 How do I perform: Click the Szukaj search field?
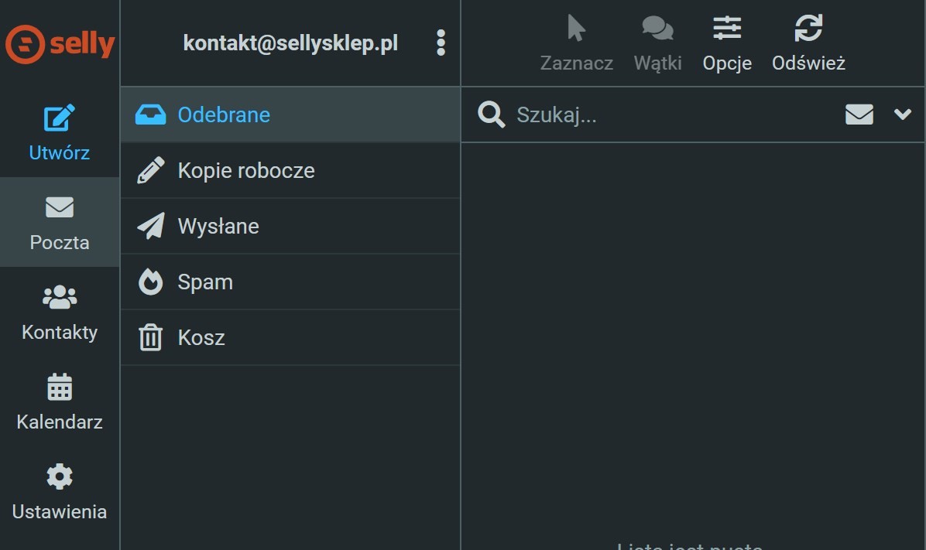(666, 115)
